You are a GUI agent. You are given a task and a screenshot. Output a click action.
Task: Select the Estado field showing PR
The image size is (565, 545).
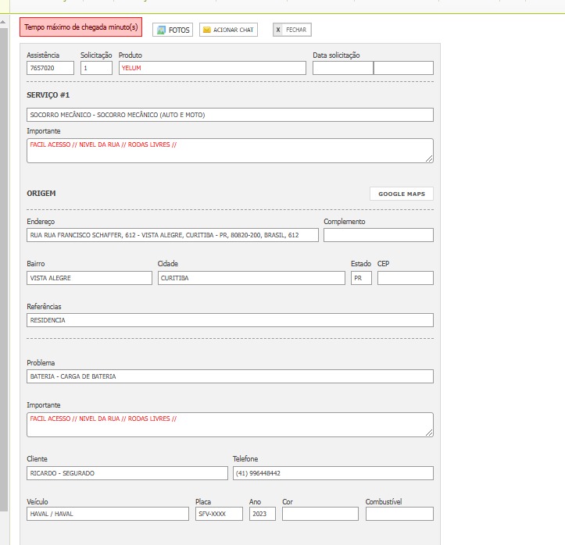click(361, 278)
